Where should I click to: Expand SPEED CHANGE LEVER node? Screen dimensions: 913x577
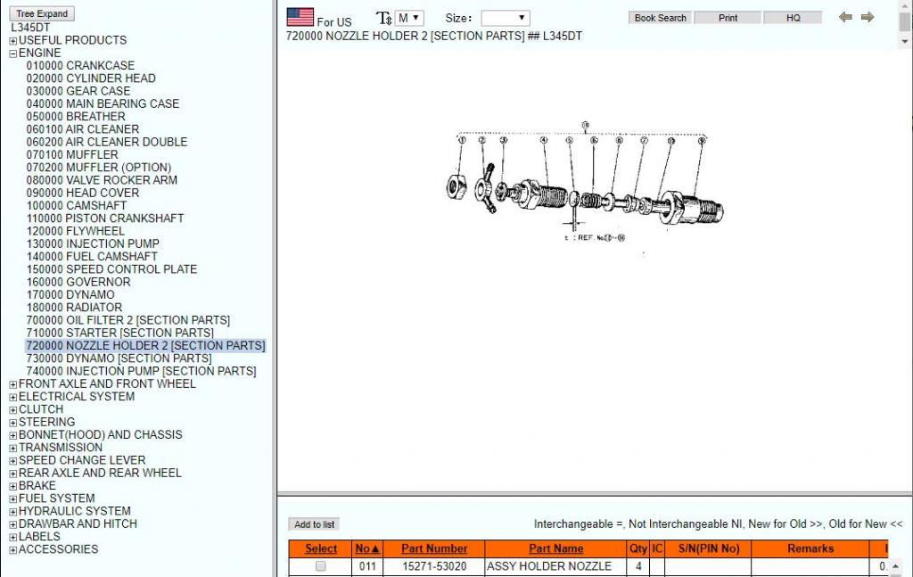pos(12,461)
